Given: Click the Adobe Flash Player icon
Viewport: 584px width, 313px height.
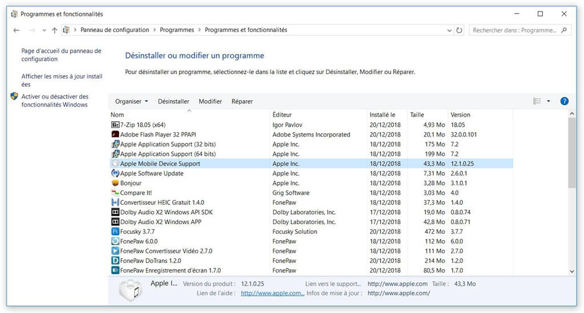Looking at the screenshot, I should click(x=115, y=134).
